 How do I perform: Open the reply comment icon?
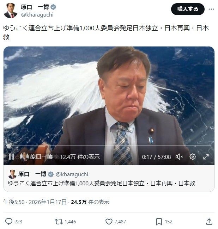point(8,221)
